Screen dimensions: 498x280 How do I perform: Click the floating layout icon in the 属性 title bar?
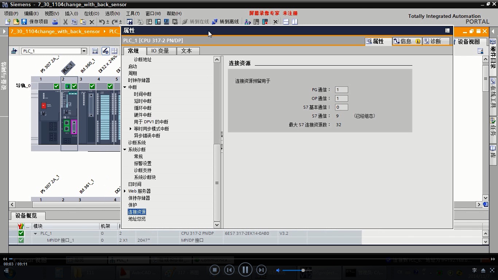[x=447, y=31]
